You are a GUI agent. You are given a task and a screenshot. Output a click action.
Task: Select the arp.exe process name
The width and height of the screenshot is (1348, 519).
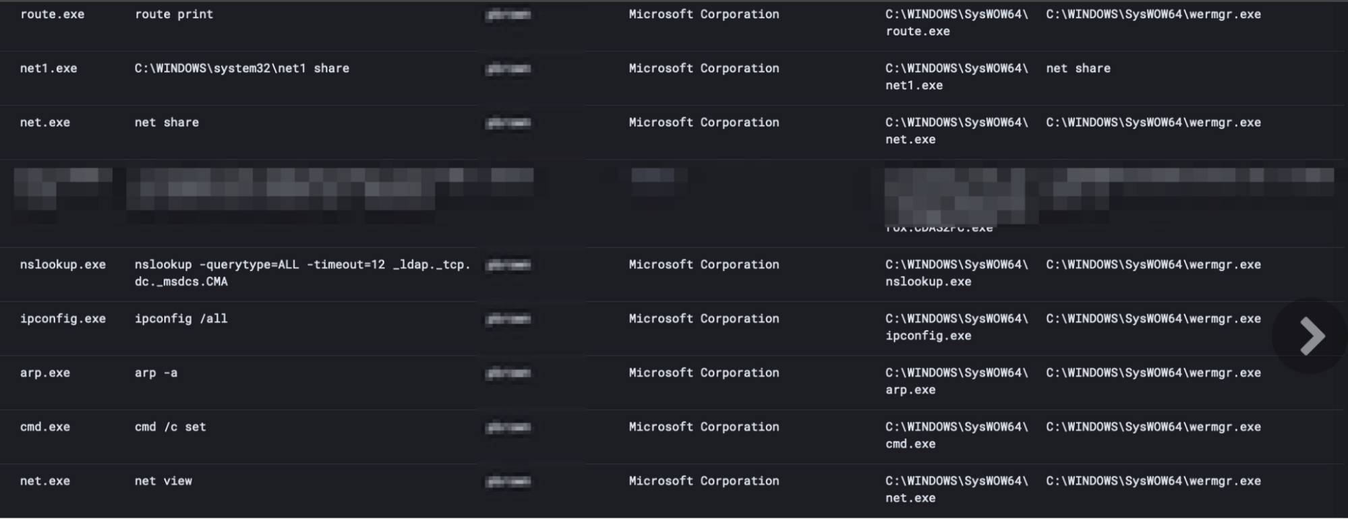(x=45, y=373)
